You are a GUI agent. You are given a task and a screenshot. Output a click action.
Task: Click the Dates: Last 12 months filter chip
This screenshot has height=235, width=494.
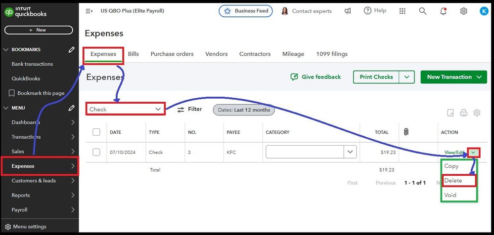pos(244,110)
